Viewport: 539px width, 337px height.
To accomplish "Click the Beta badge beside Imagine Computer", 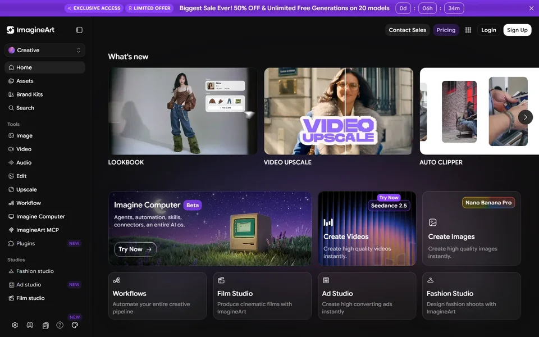I will click(x=193, y=205).
